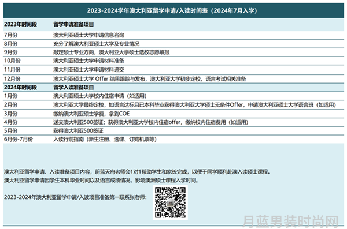347x229 pixels.
Task: Click the 3月份 row label
Action: pos(10,114)
